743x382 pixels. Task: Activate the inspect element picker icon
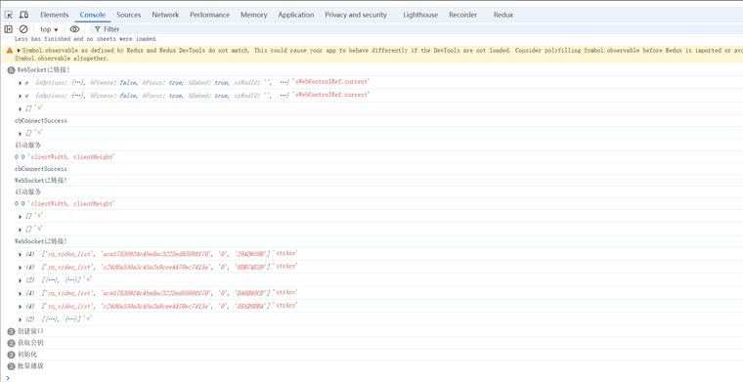[x=9, y=15]
